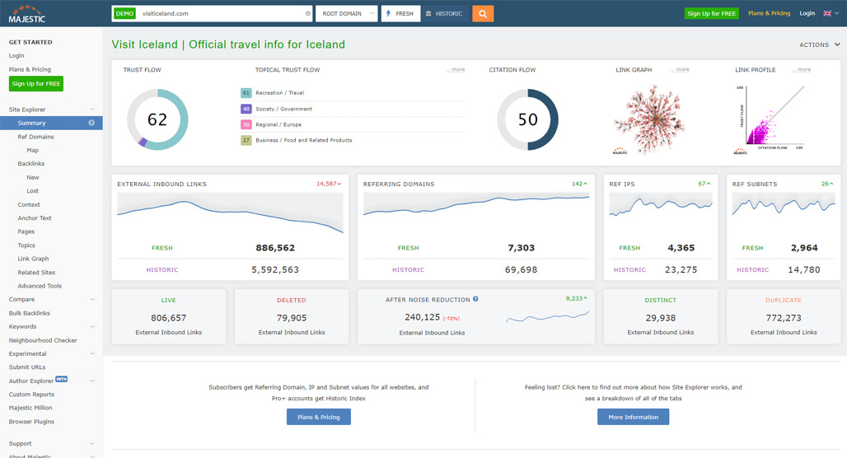Click the blue Plans & Pricing button

click(x=319, y=417)
